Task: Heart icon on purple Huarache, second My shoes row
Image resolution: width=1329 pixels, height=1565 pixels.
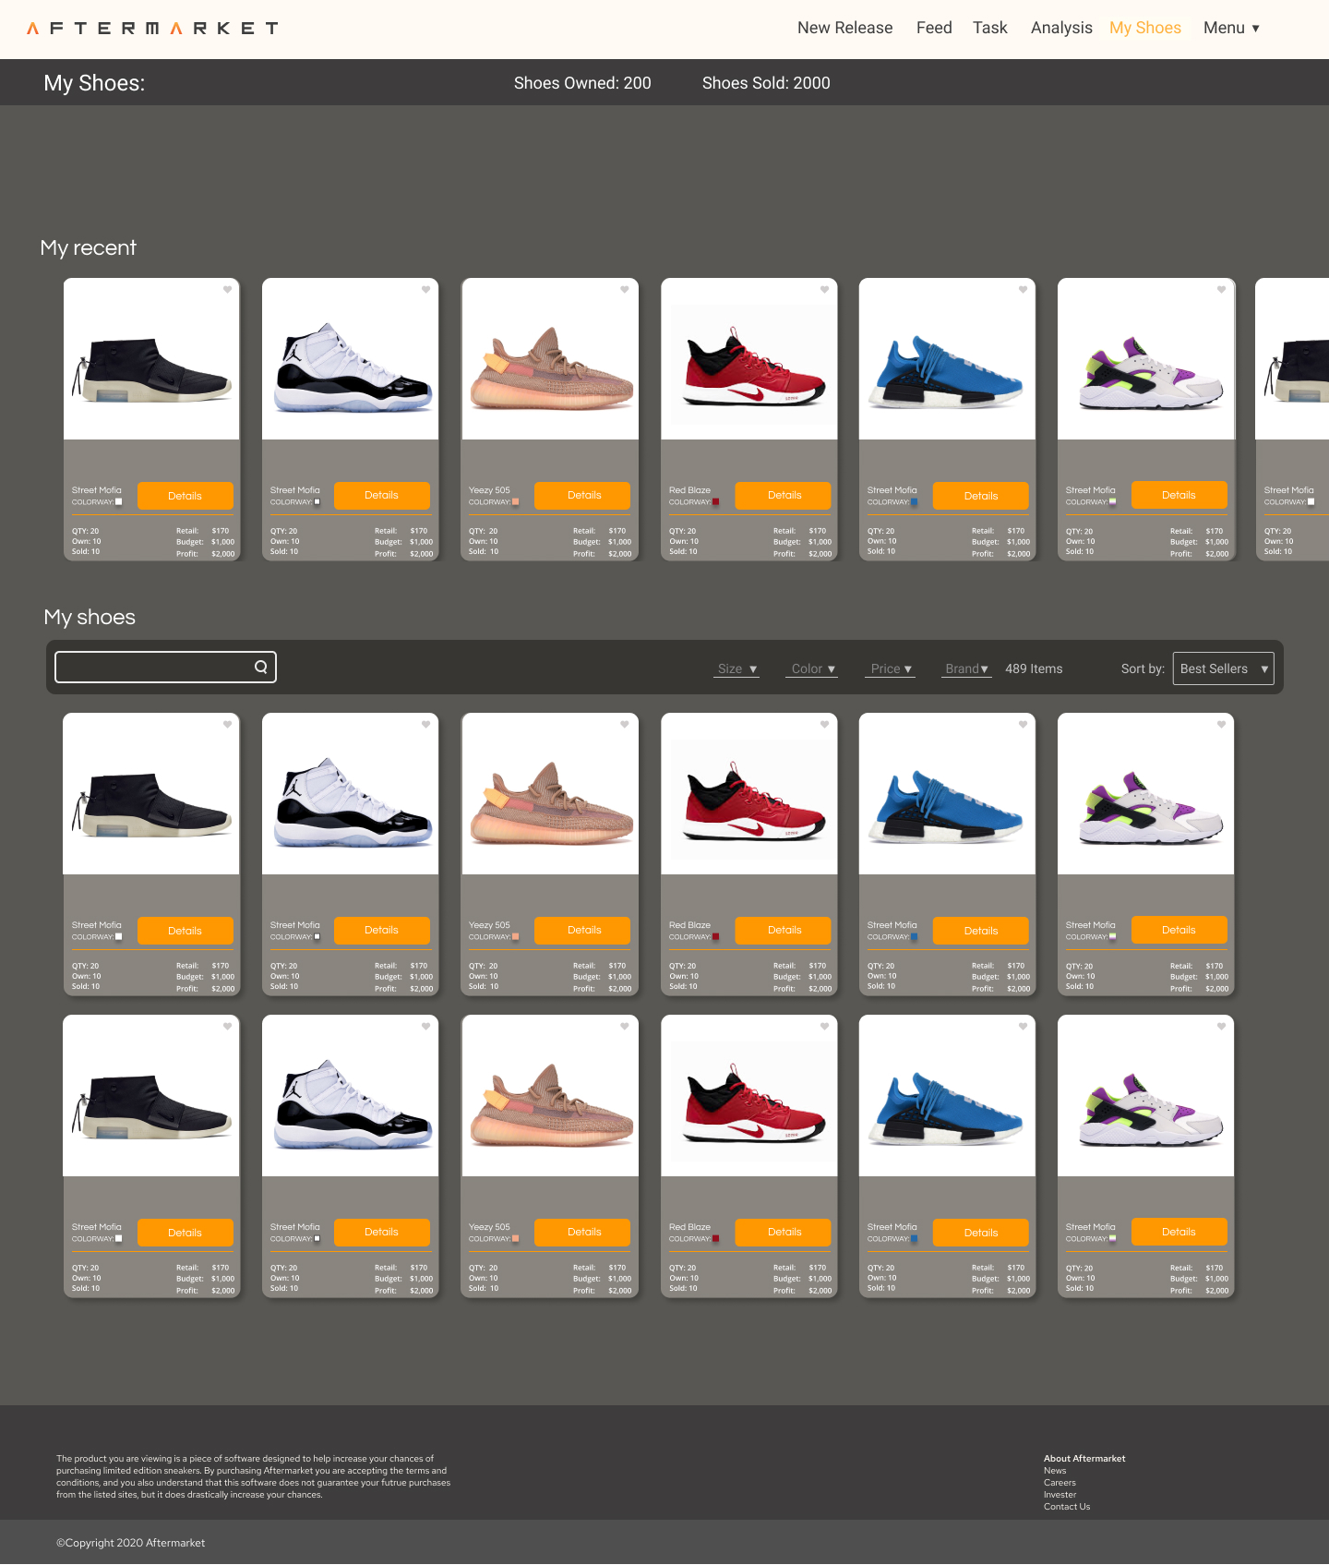Action: point(1221,1027)
